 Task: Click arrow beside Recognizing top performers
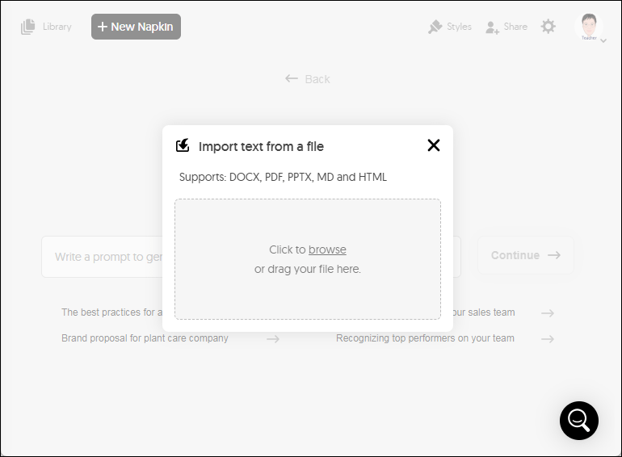548,339
